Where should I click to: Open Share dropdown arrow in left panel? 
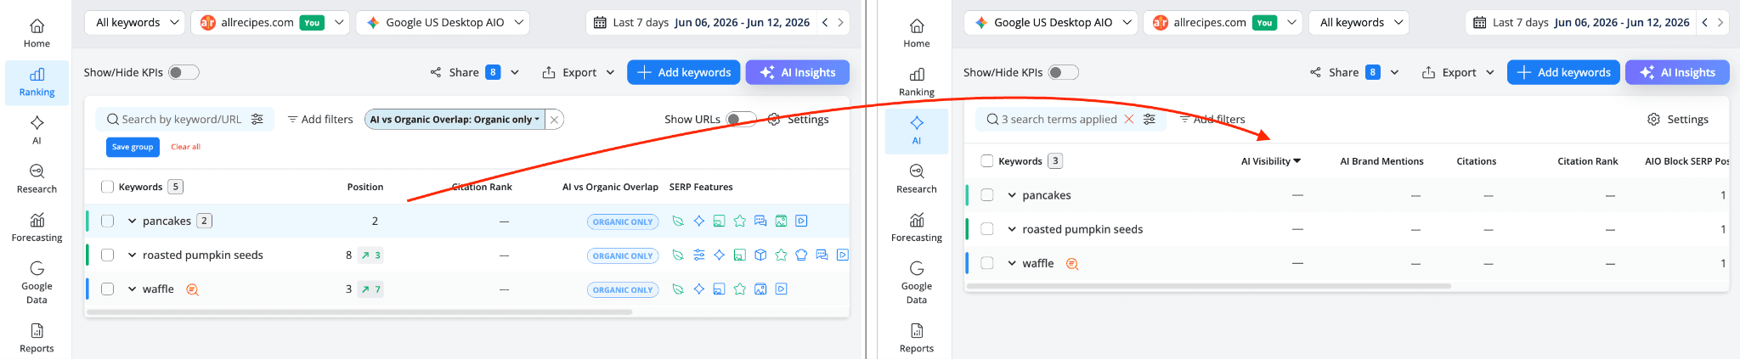[x=515, y=72]
